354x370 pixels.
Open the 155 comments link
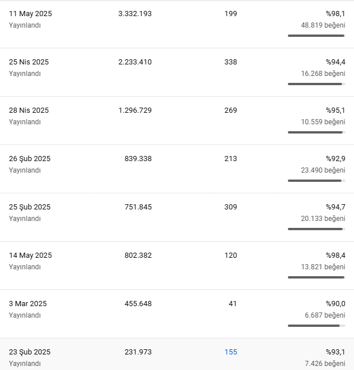[230, 352]
